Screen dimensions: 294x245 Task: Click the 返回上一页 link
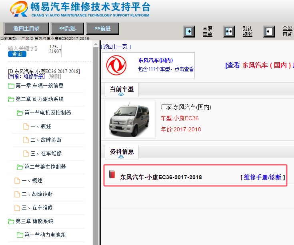(x=116, y=47)
